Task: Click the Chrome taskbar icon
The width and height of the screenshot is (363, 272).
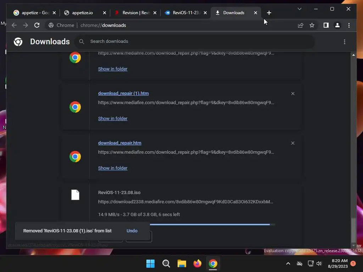Action: 213,263
